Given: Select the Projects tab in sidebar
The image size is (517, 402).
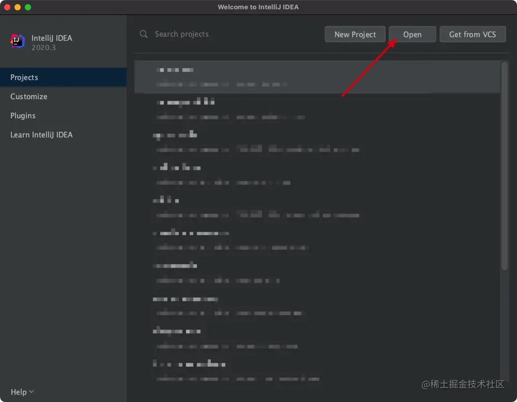Looking at the screenshot, I should [63, 78].
